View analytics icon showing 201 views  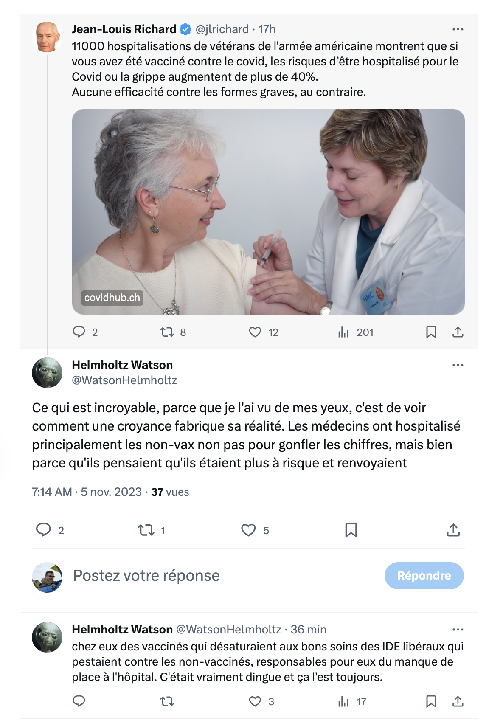click(x=343, y=332)
